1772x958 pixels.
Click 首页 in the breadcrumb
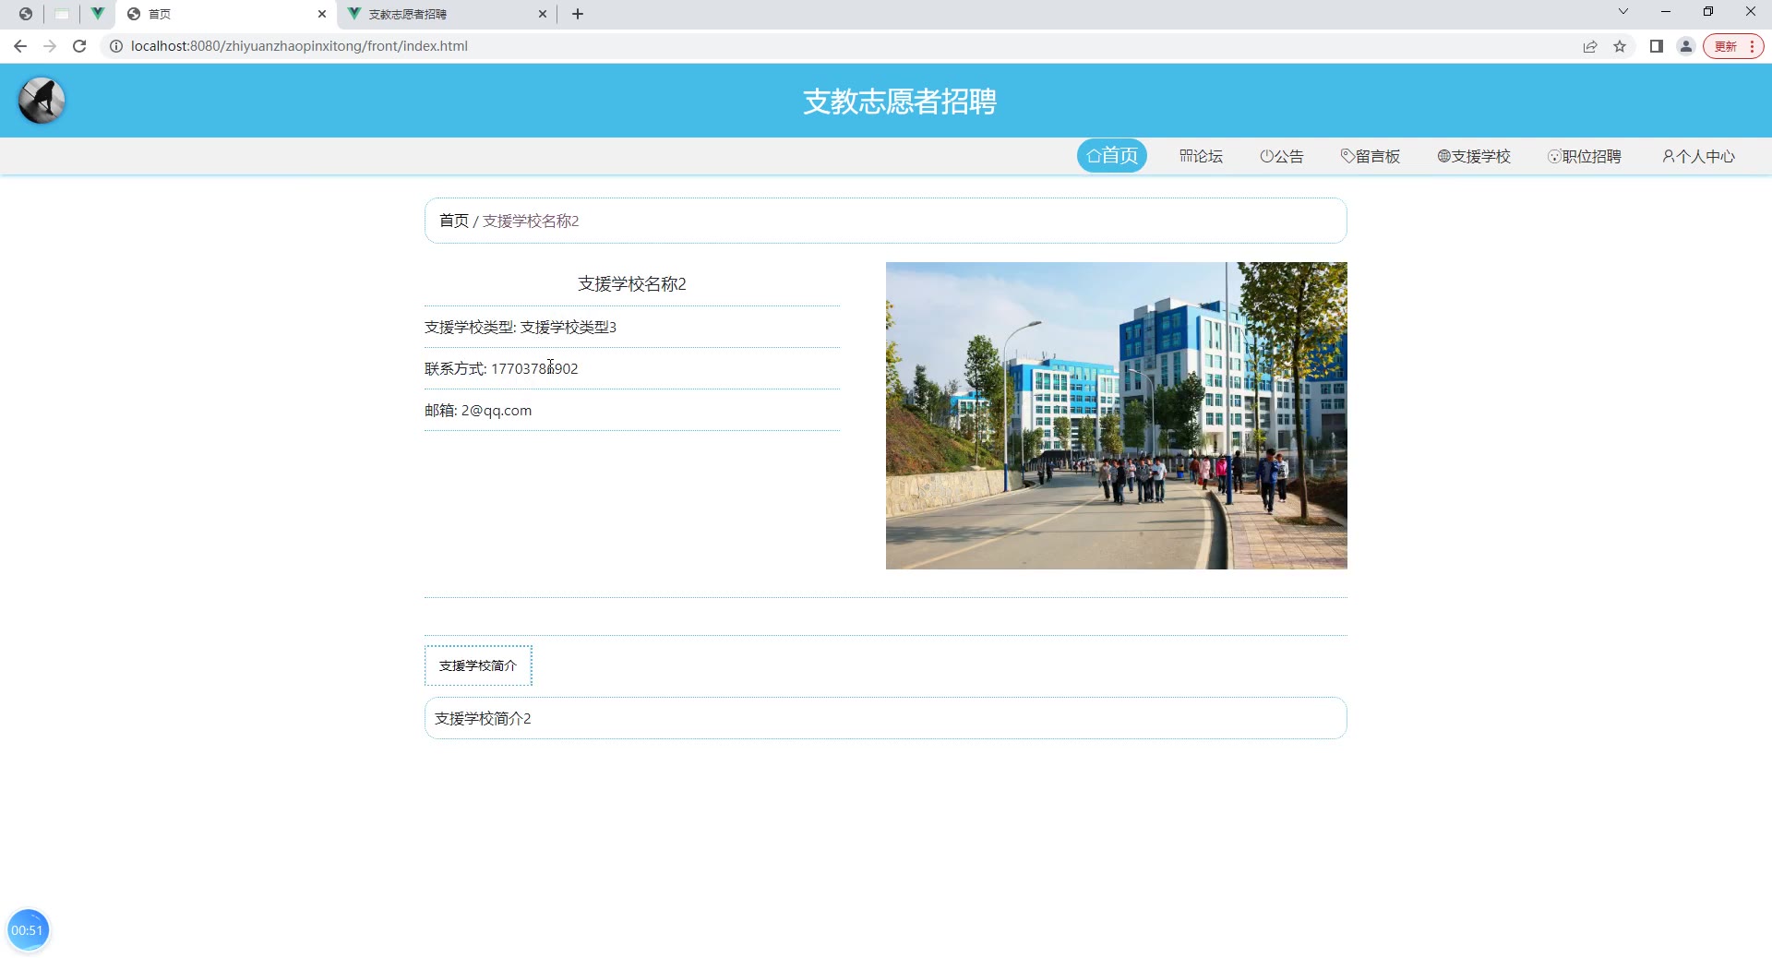tap(453, 221)
